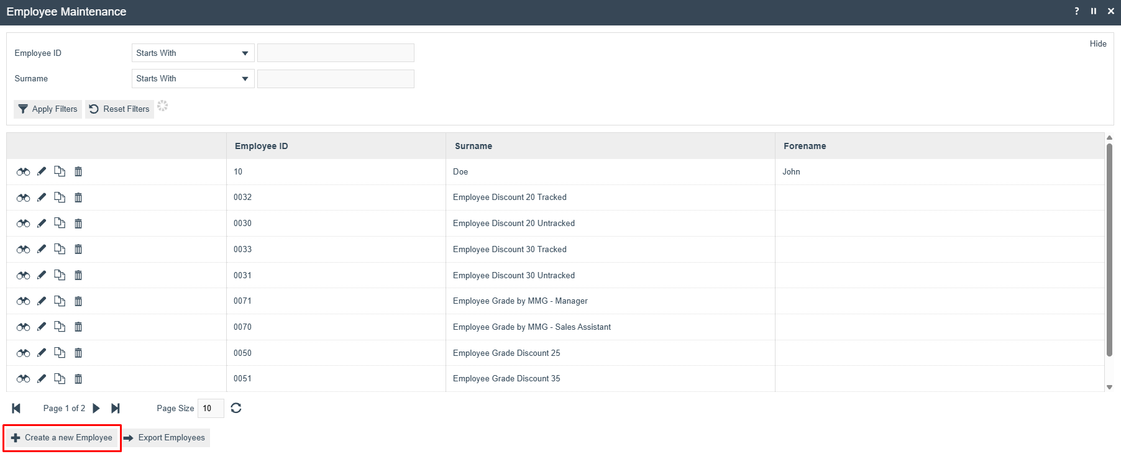The height and width of the screenshot is (454, 1121).
Task: Sort by the Surname column header
Action: (x=474, y=146)
